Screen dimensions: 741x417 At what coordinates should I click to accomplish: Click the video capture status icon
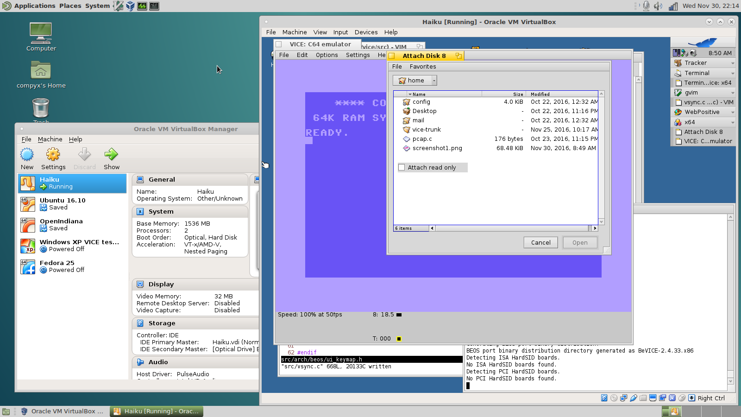(x=662, y=398)
